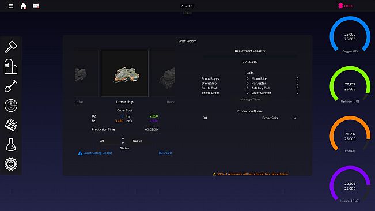Screen dimensions: 375x211
Task: Remove Drone Ship from production queue
Action: click(295, 118)
